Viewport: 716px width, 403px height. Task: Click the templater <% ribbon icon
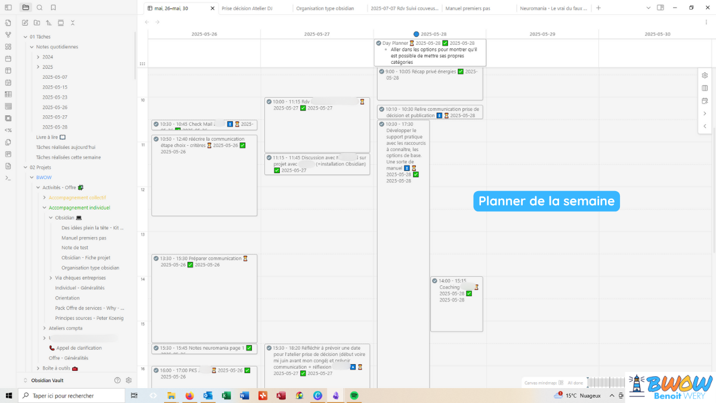pos(8,130)
